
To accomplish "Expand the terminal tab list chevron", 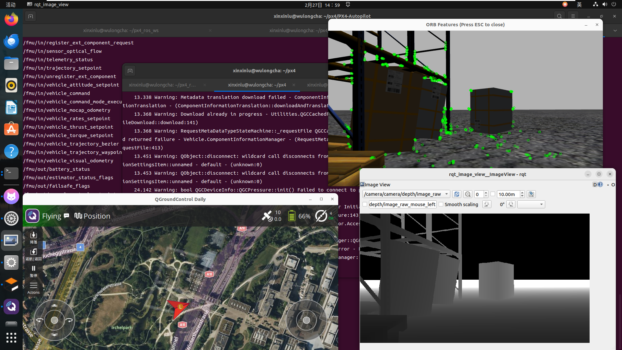I will [615, 30].
